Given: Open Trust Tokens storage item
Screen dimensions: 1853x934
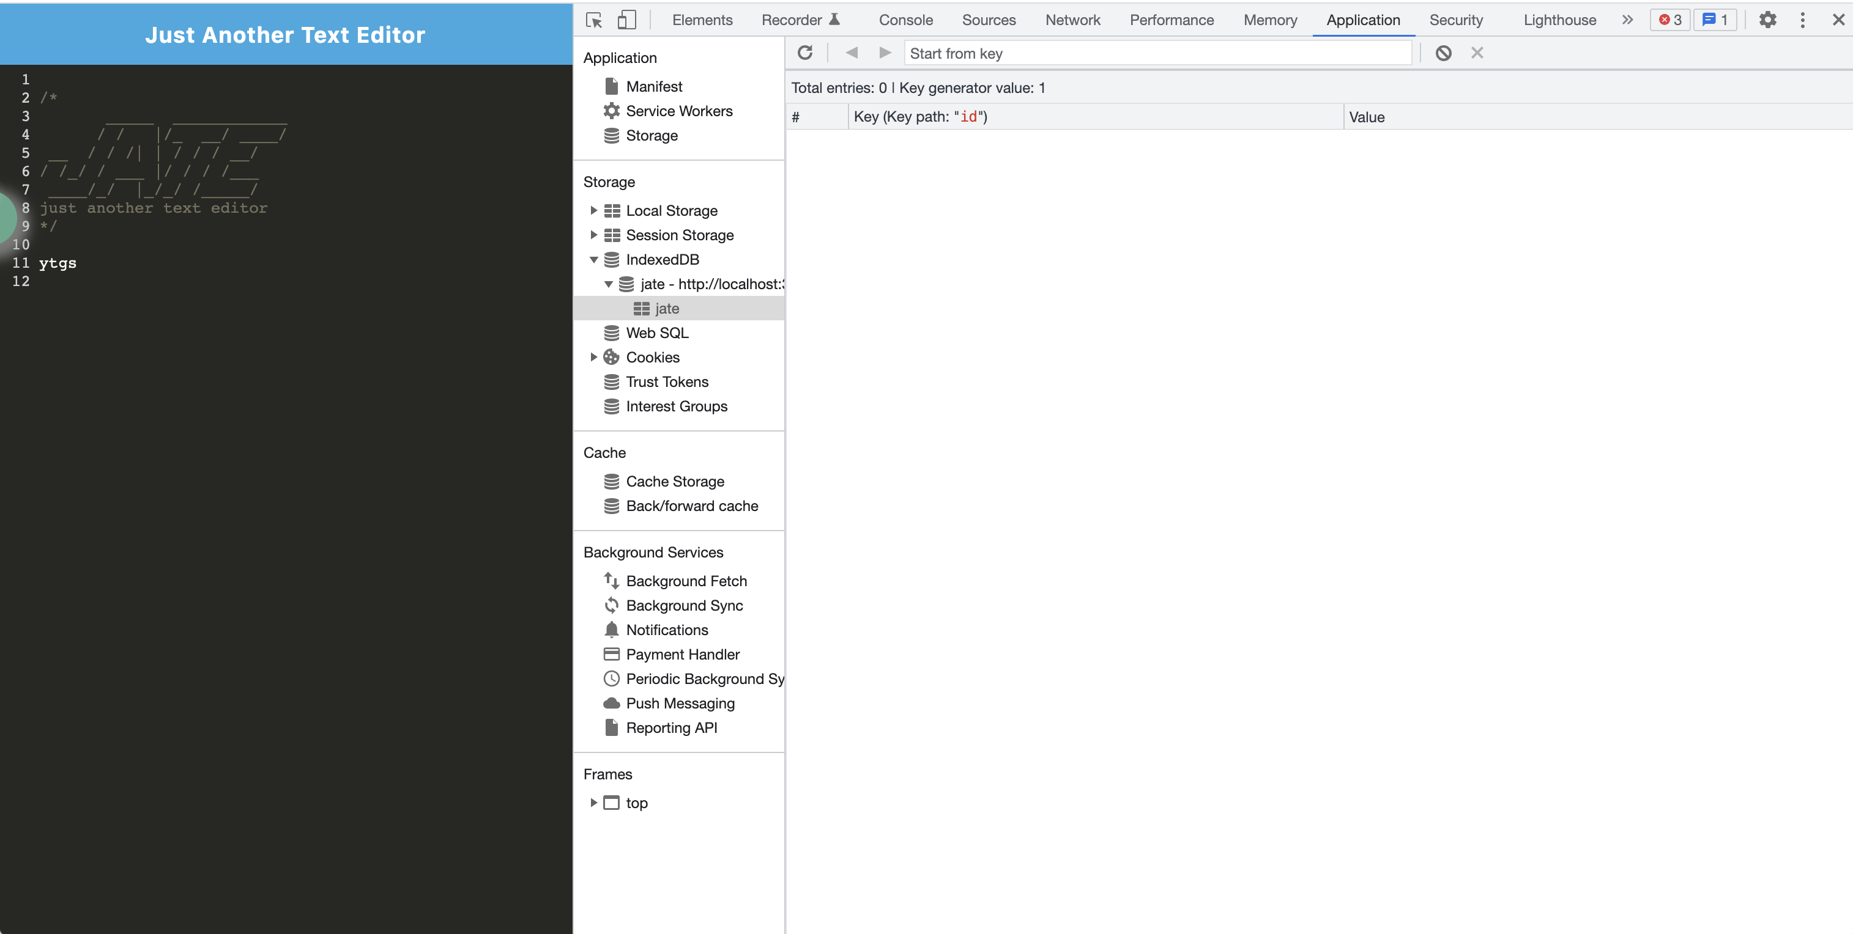Looking at the screenshot, I should (x=667, y=382).
